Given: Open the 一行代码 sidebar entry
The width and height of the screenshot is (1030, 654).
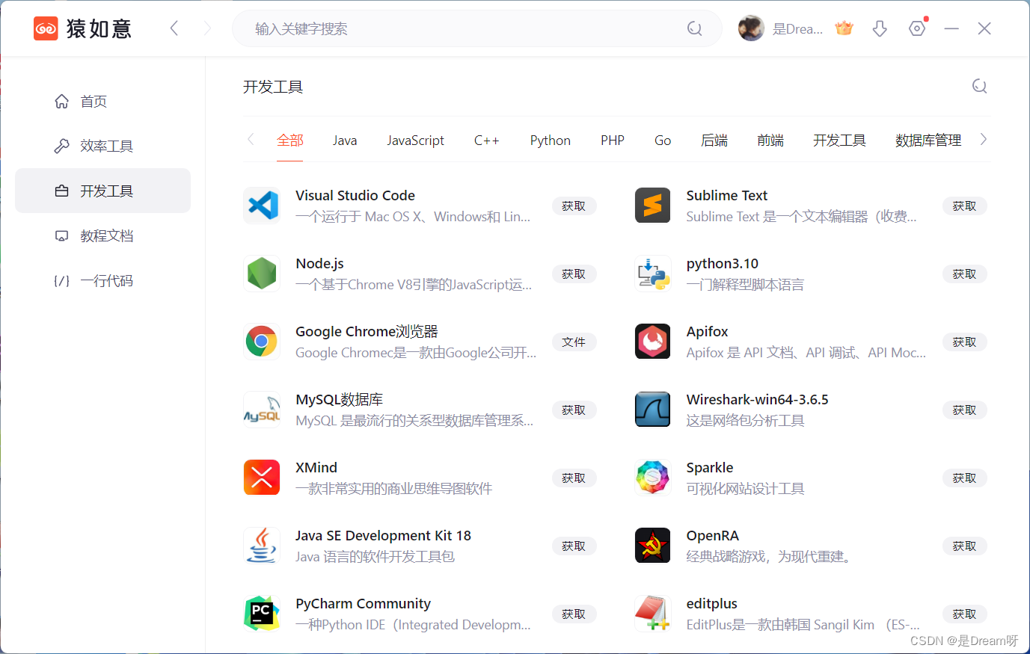Looking at the screenshot, I should (93, 280).
